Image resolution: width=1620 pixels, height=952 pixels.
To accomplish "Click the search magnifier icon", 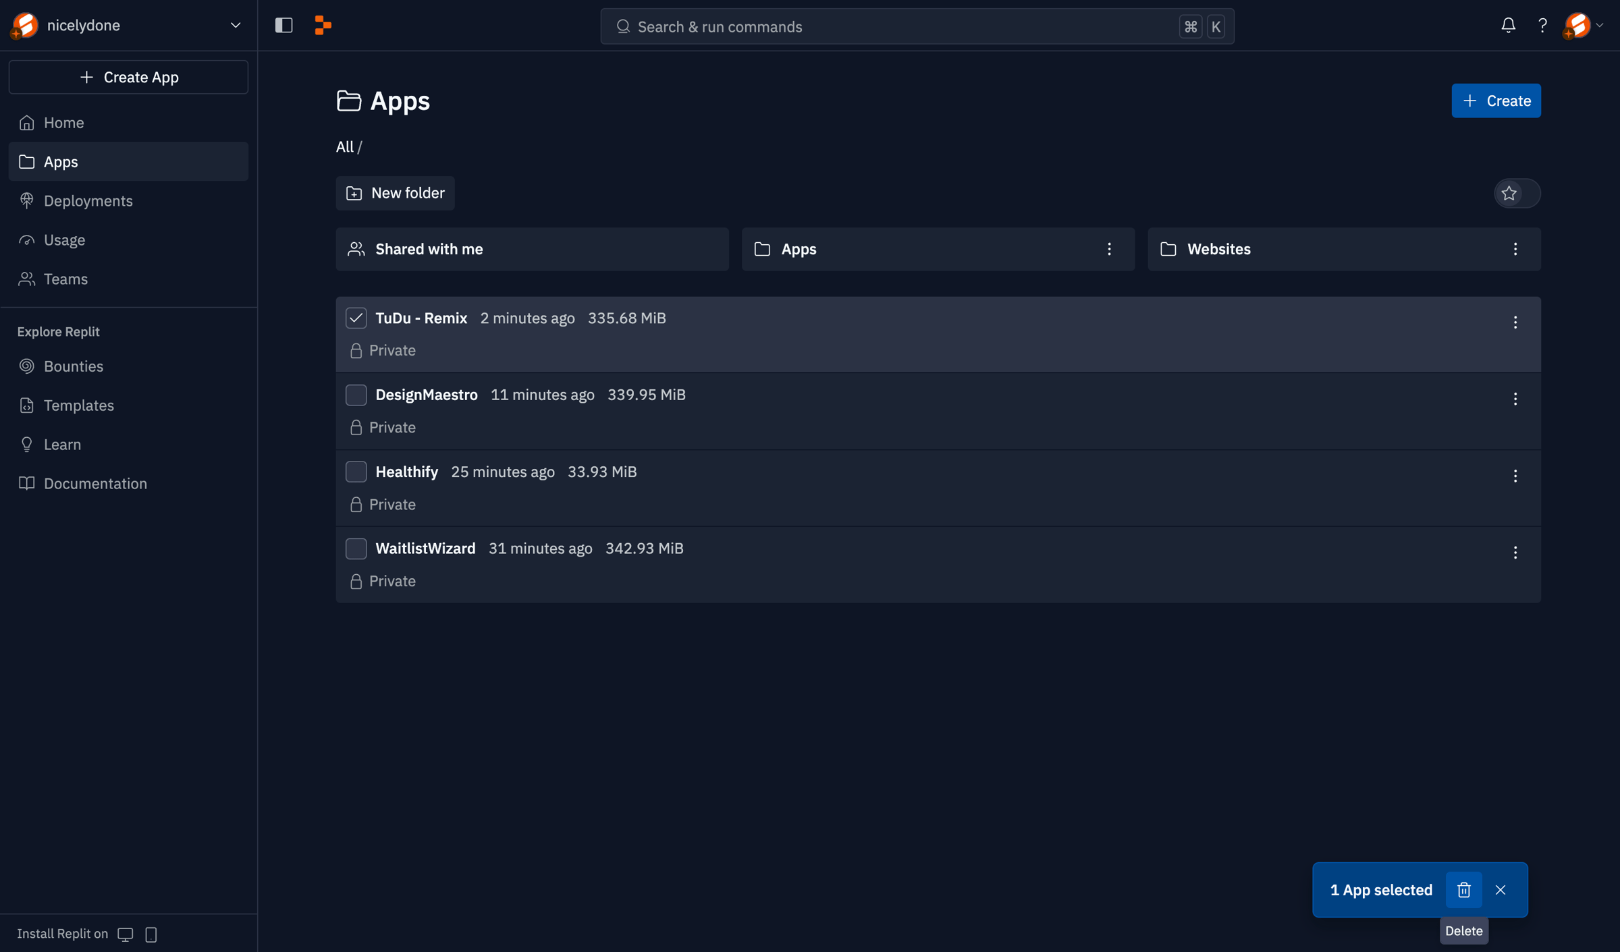I will click(623, 26).
